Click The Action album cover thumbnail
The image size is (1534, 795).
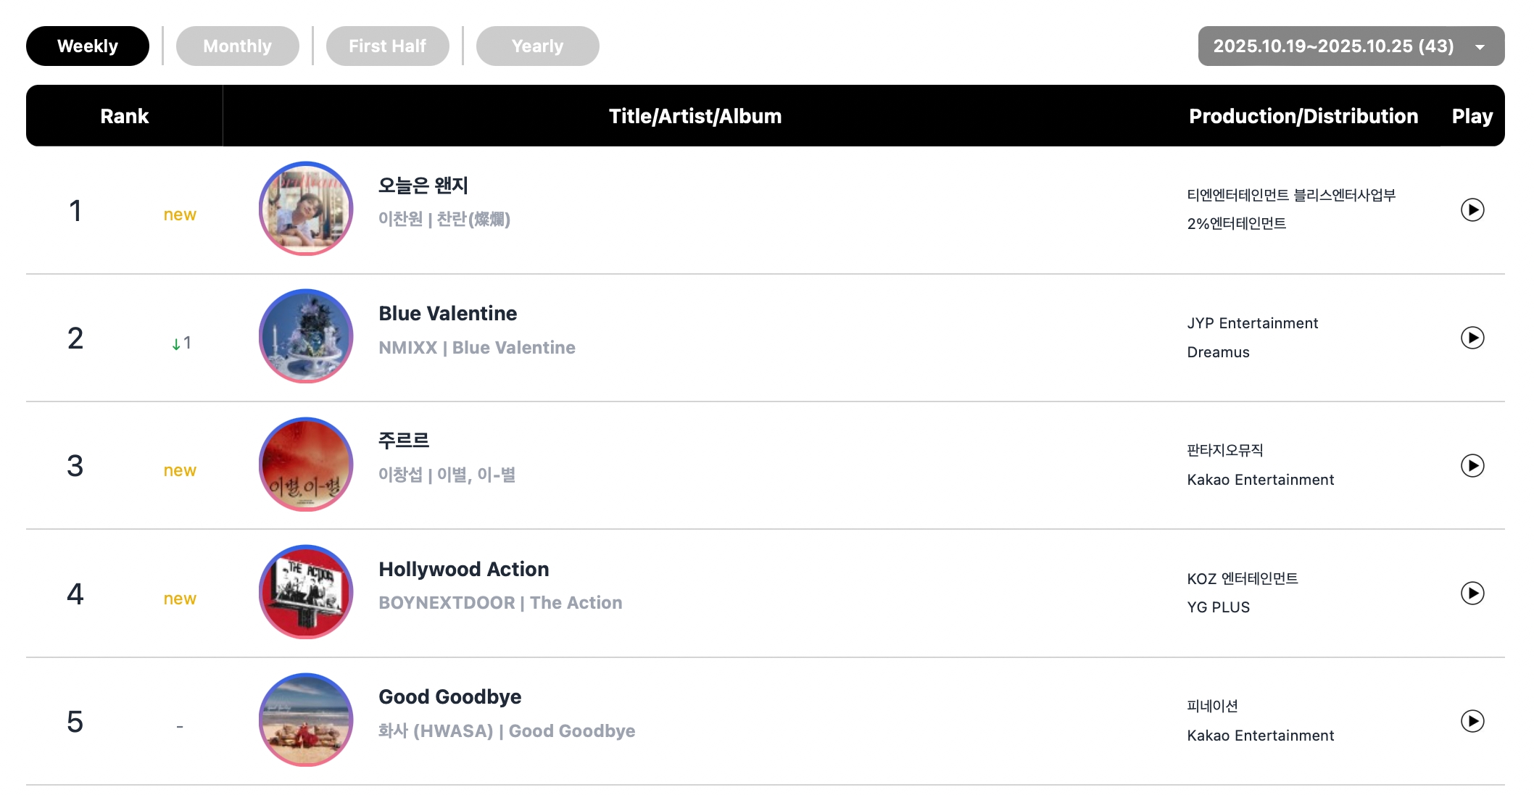306,592
